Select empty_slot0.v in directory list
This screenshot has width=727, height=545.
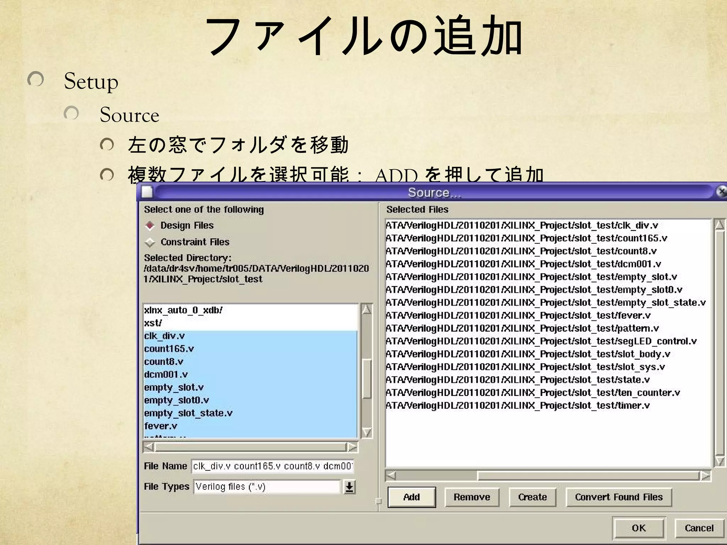click(251, 400)
